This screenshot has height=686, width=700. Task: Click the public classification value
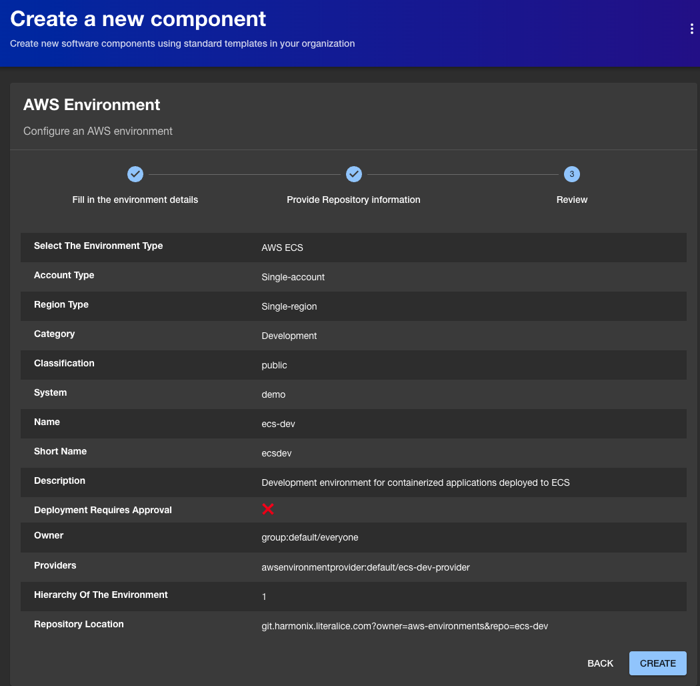[x=274, y=365]
